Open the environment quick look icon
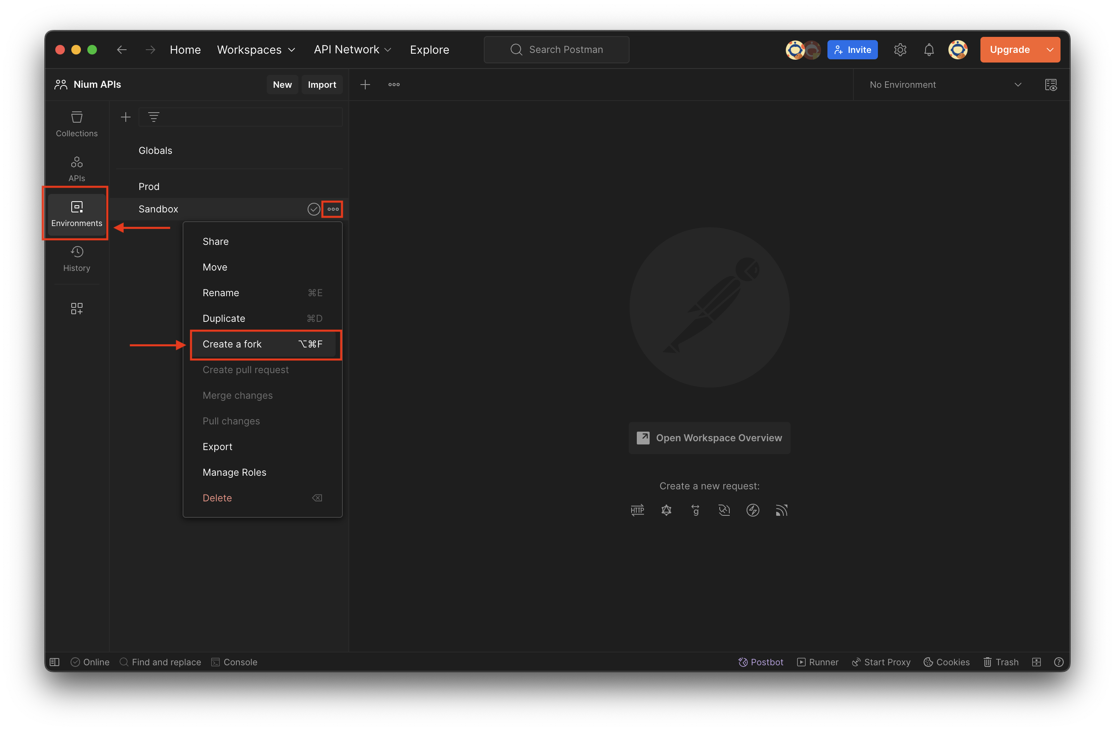Screen dimensions: 1115x731 click(x=1051, y=85)
